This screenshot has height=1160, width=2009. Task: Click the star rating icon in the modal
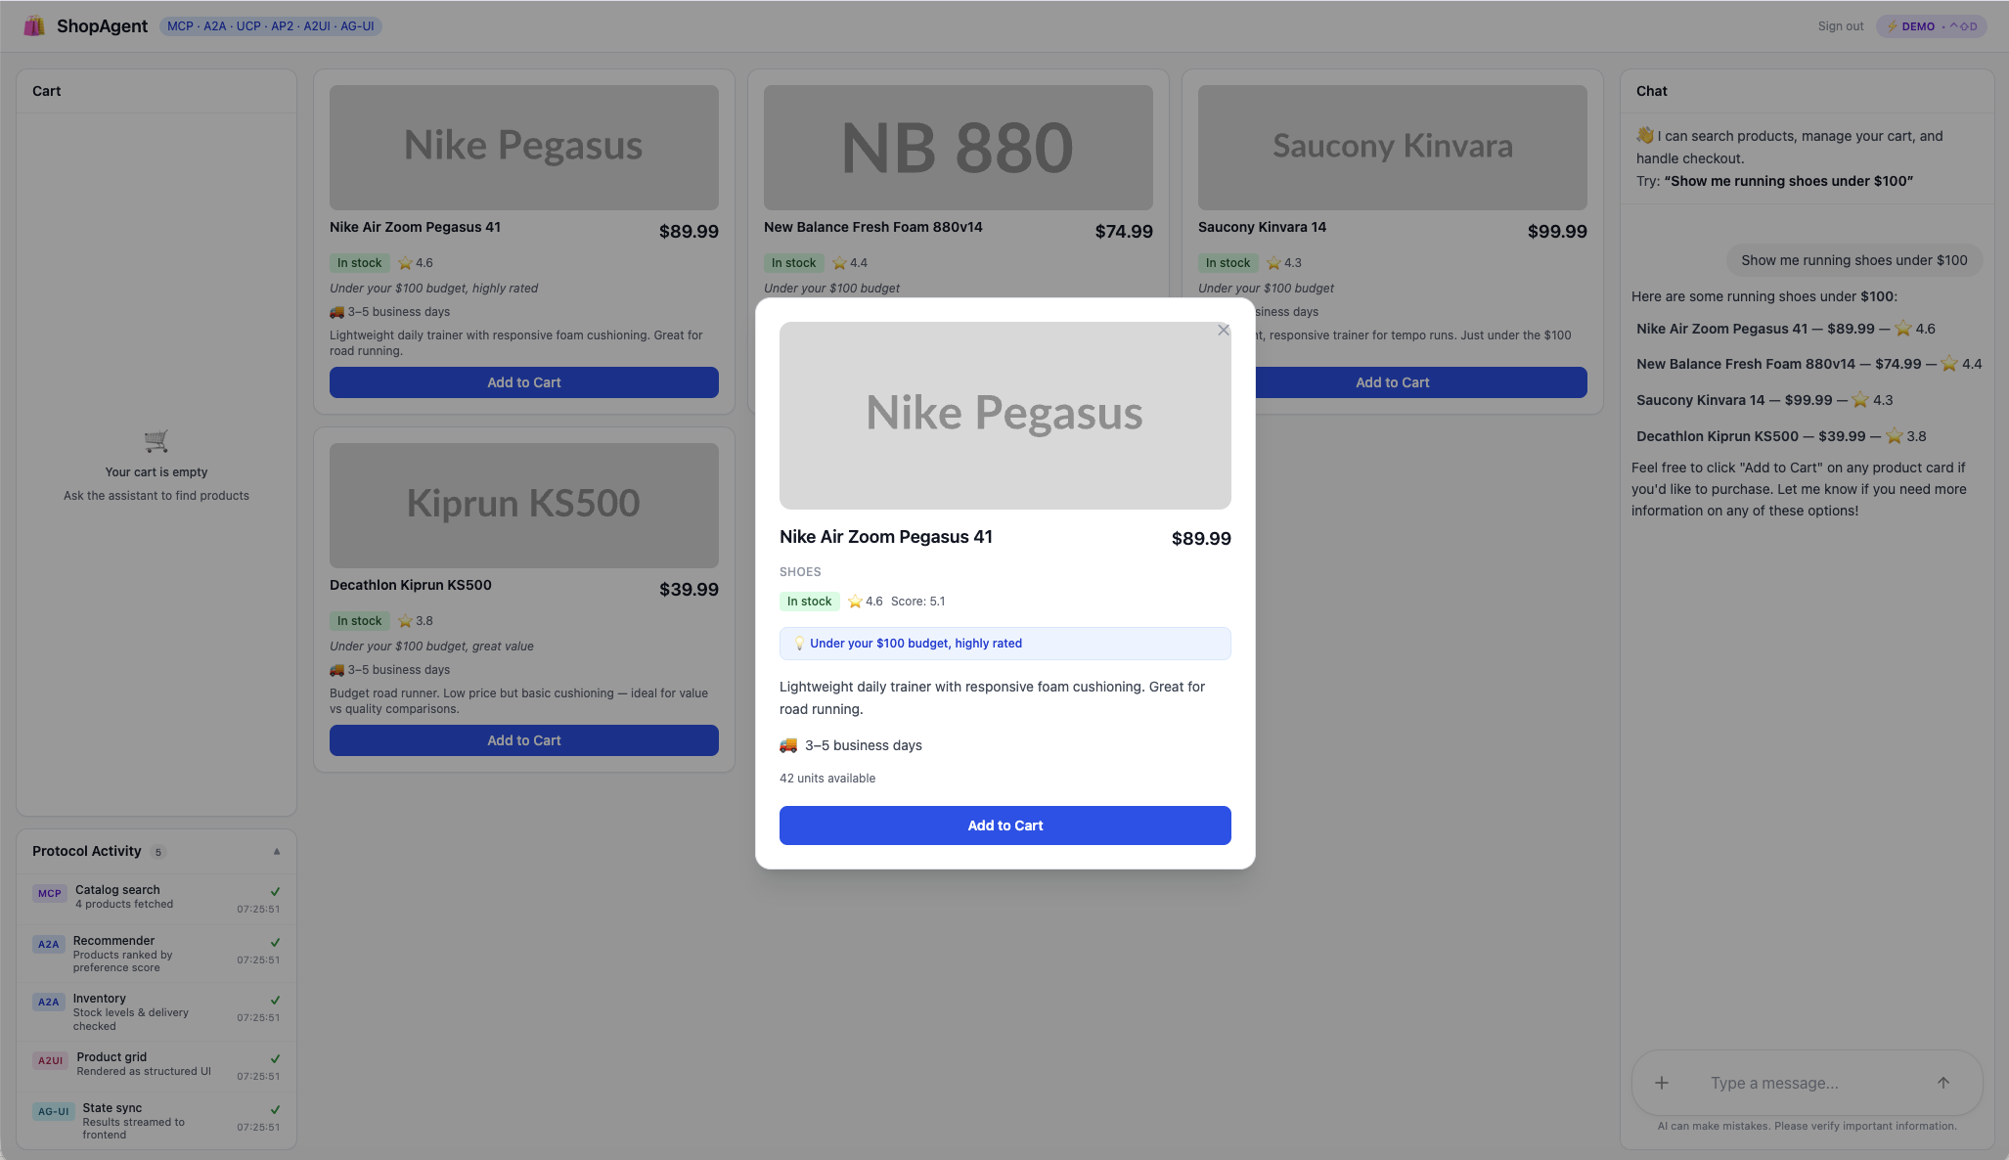tap(855, 601)
